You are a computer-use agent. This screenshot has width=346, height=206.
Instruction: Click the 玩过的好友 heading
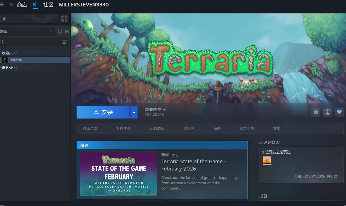[x=270, y=142]
